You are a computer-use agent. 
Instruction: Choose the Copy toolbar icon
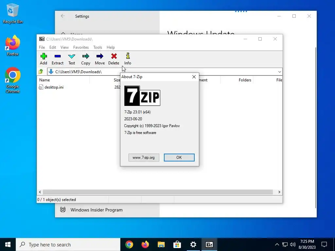(x=86, y=56)
